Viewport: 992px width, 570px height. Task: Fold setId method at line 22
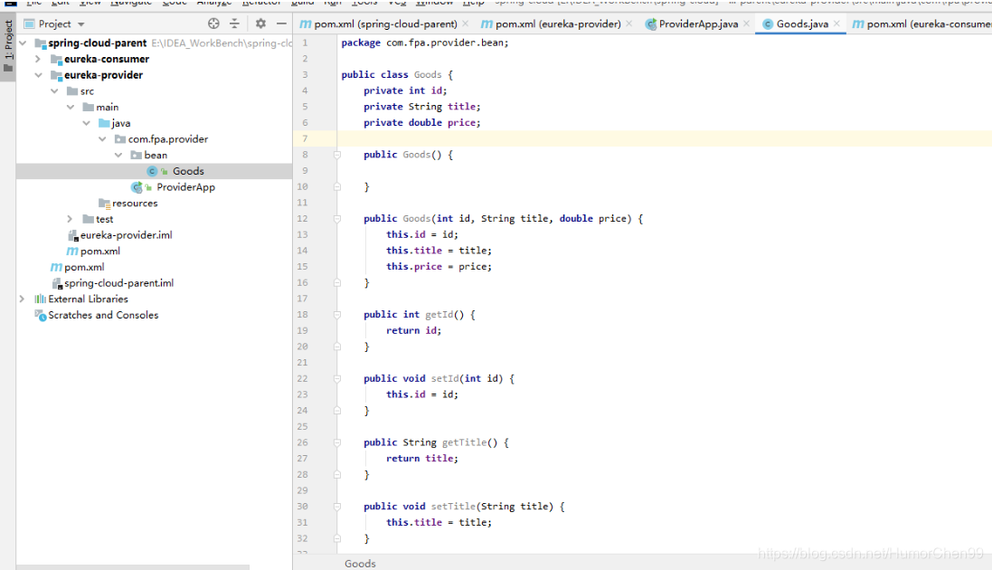point(337,379)
